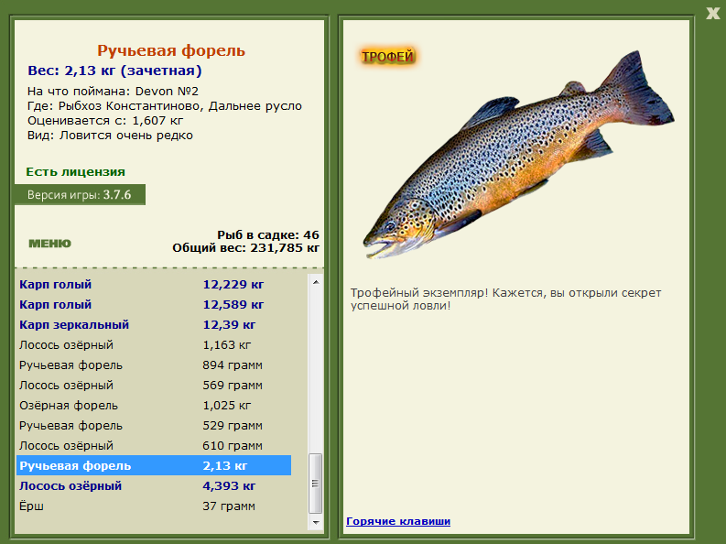The image size is (726, 544).
Task: Click the ТРОФЕЙ trophy badge
Action: [387, 57]
